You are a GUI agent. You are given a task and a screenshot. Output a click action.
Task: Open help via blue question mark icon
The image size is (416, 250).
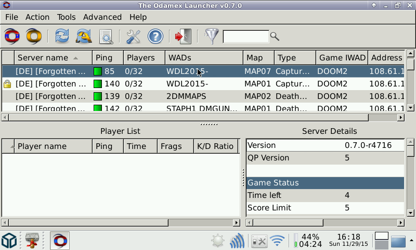tap(155, 36)
